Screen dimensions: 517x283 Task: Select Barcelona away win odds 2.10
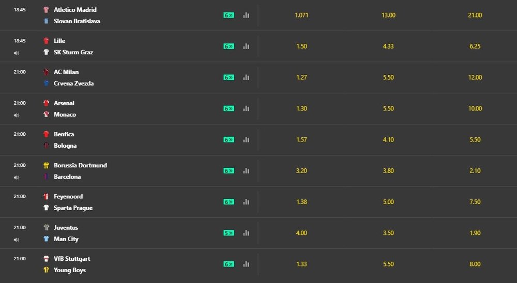(x=475, y=170)
